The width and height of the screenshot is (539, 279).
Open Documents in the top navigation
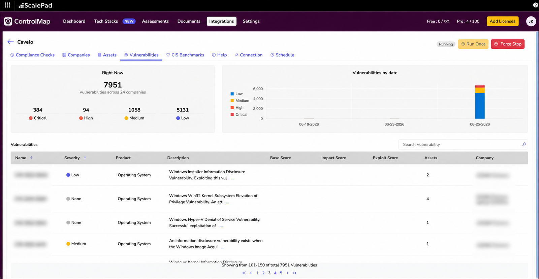coord(189,21)
